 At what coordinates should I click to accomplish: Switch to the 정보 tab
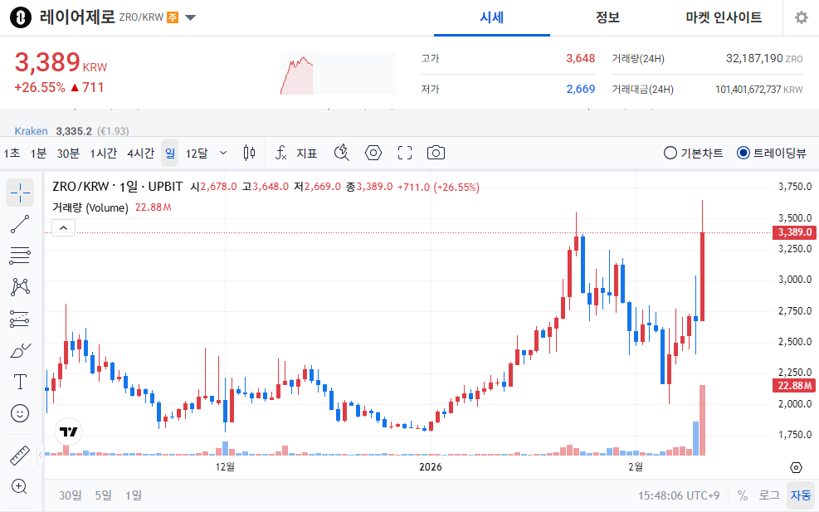[607, 17]
